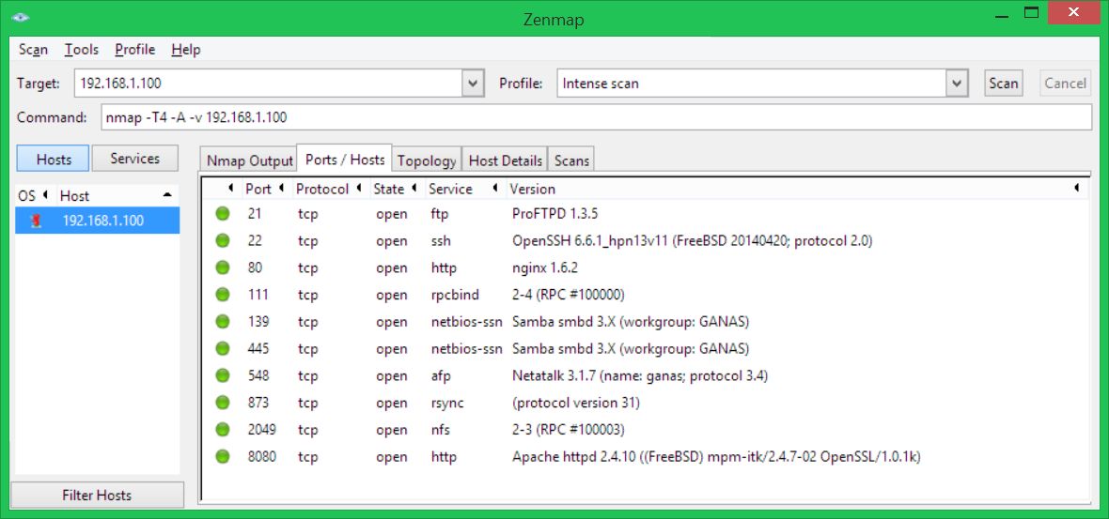Viewport: 1109px width, 519px height.
Task: Click port number 8080 cell
Action: click(261, 456)
